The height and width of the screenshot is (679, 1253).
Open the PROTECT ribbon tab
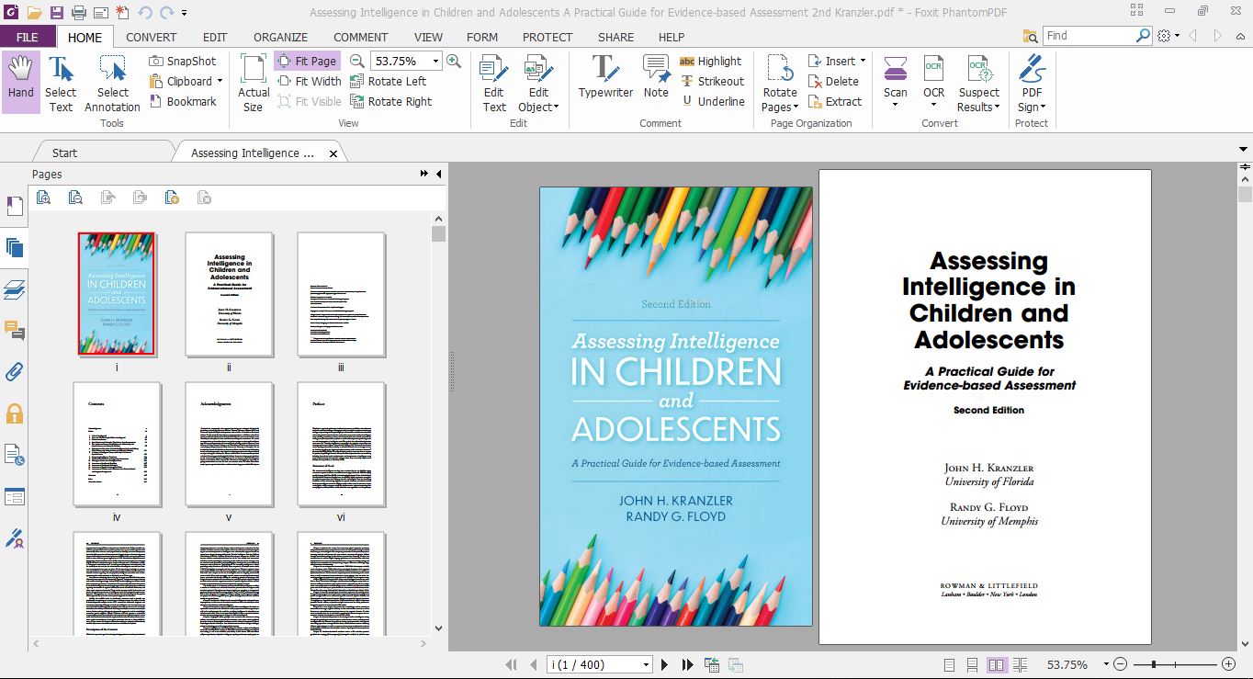(547, 37)
